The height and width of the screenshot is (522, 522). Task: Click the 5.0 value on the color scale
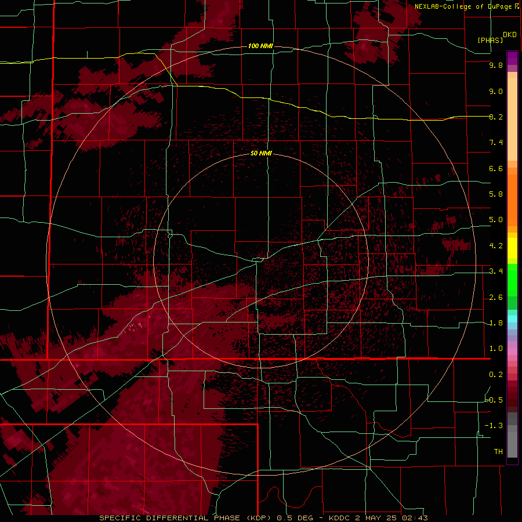[496, 220]
